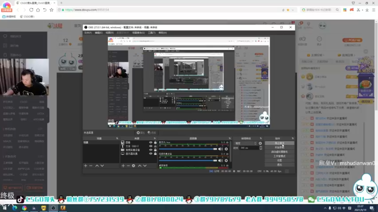
Task: Open OBS 视图(V) menu
Action: [x=110, y=33]
